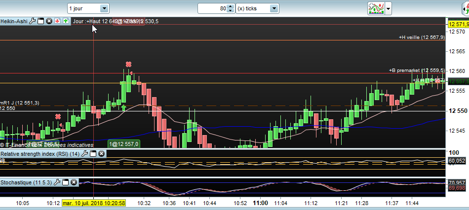Click the Stochastique value tag 70,957
This screenshot has width=469, height=210.
pos(457,182)
